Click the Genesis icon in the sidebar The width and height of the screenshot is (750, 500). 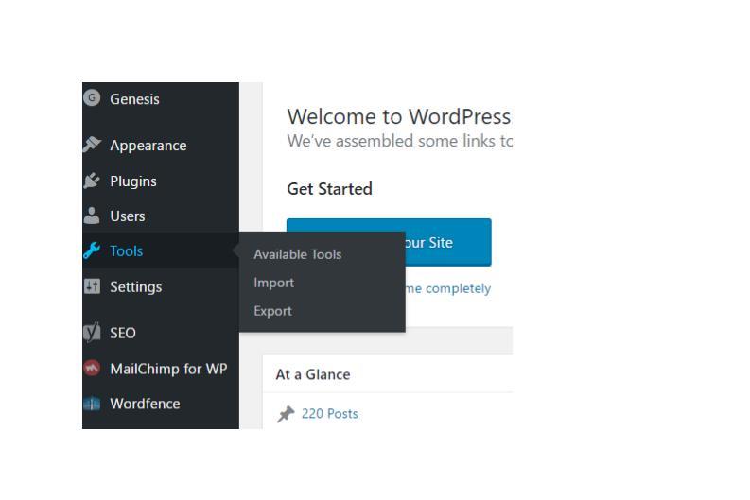(x=92, y=98)
